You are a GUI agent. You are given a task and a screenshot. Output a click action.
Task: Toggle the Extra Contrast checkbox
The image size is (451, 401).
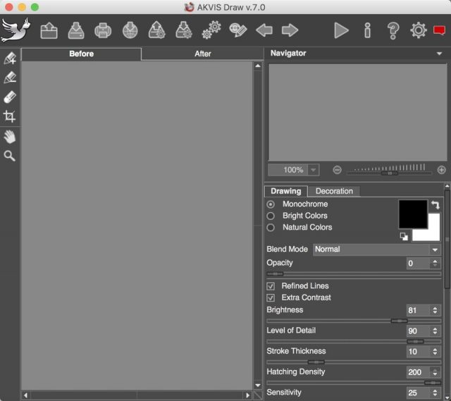(x=271, y=297)
